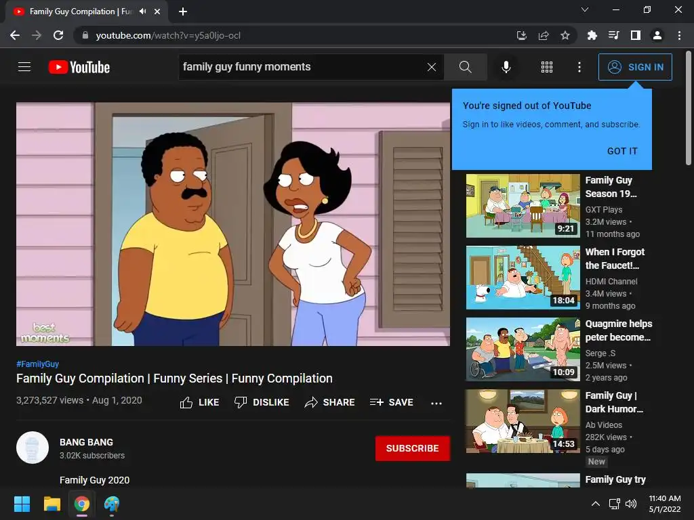Click the #FamilyGuy hashtag link
The image size is (694, 520).
click(x=38, y=364)
